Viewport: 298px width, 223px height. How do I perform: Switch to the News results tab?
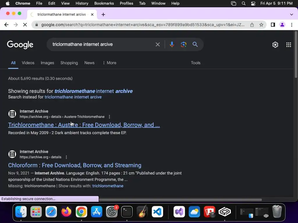coord(89,63)
